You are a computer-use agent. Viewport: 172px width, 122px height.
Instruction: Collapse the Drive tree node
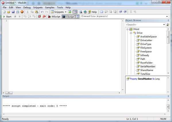131,33
